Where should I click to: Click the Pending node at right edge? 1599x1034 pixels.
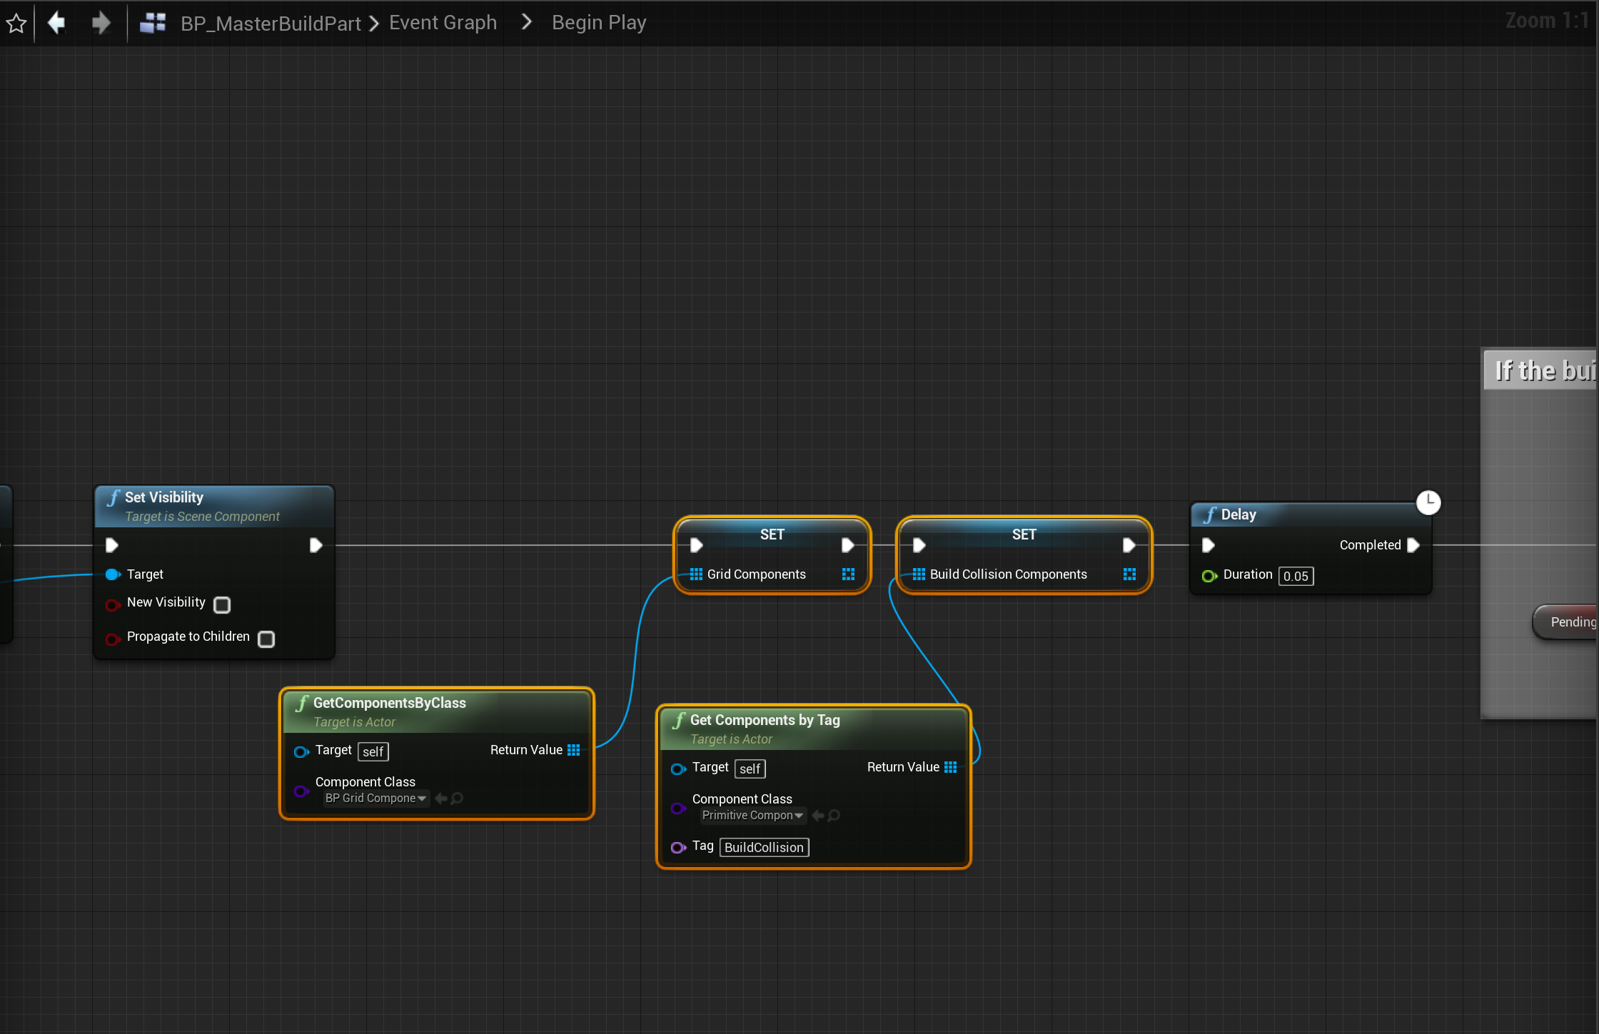tap(1569, 622)
